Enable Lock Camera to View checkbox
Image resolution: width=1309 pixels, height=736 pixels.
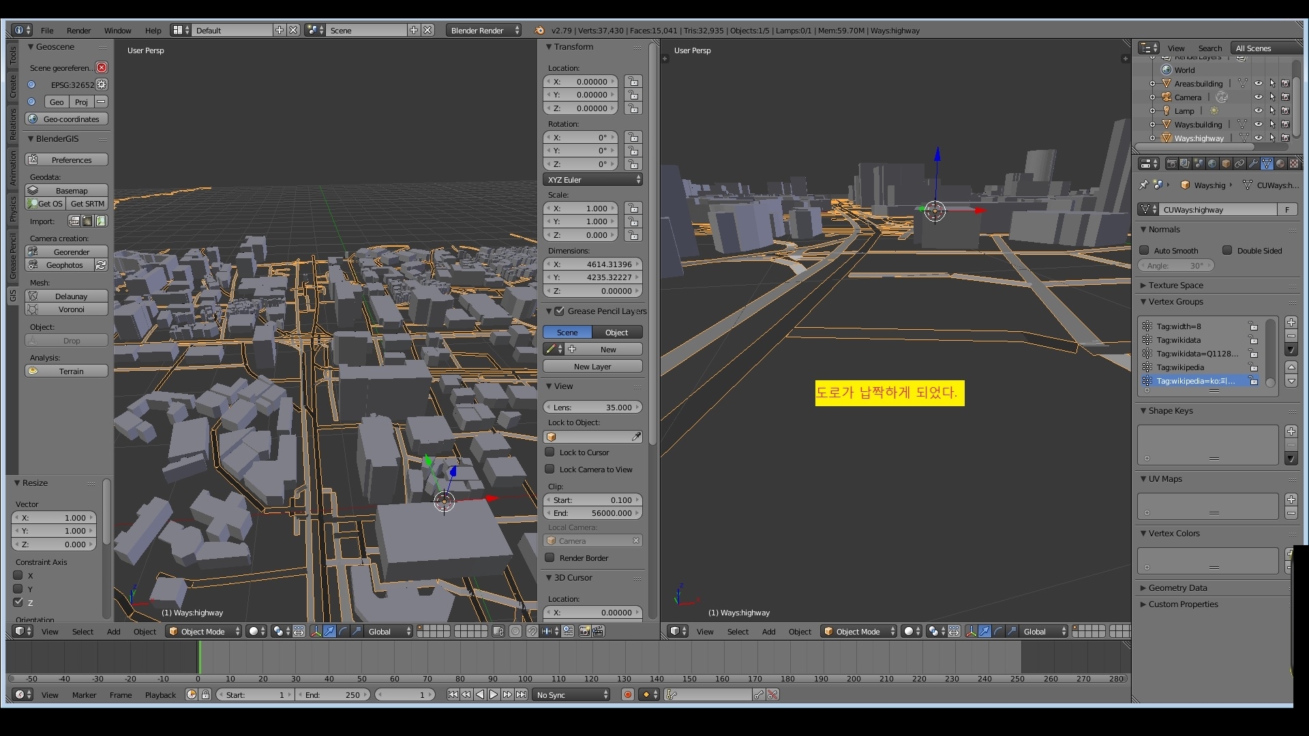(x=550, y=469)
